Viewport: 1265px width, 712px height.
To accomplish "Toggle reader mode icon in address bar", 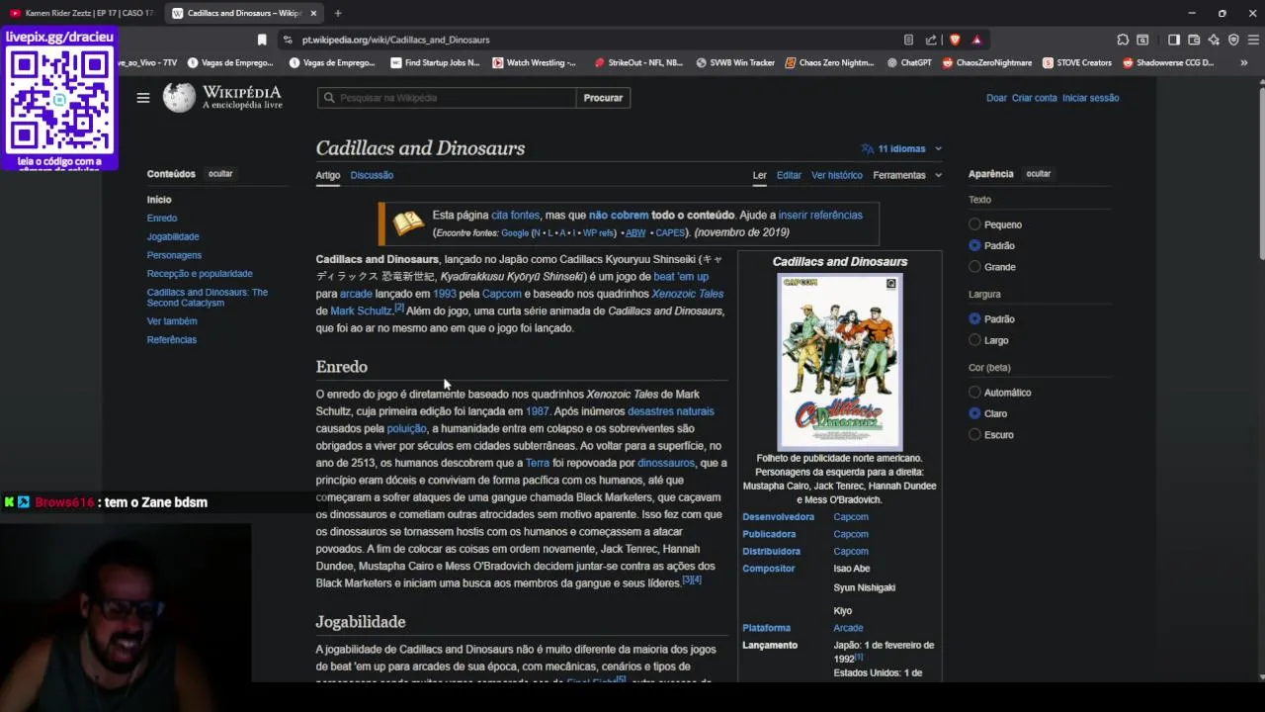I will pyautogui.click(x=908, y=40).
